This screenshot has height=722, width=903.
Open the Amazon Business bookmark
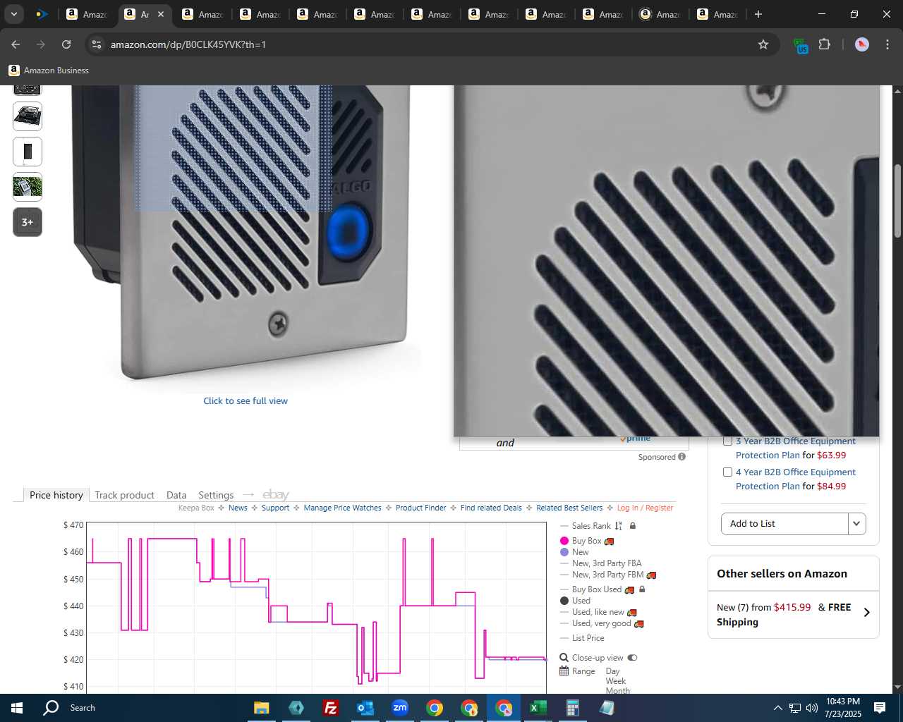coord(49,71)
